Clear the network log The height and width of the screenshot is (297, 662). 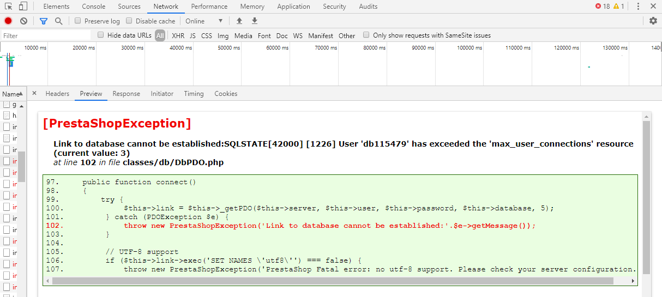[23, 21]
